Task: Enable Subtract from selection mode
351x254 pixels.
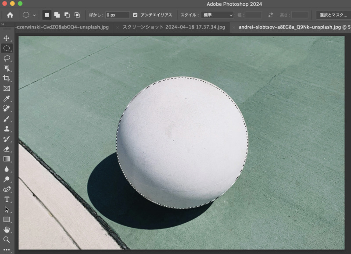Action: click(x=67, y=15)
